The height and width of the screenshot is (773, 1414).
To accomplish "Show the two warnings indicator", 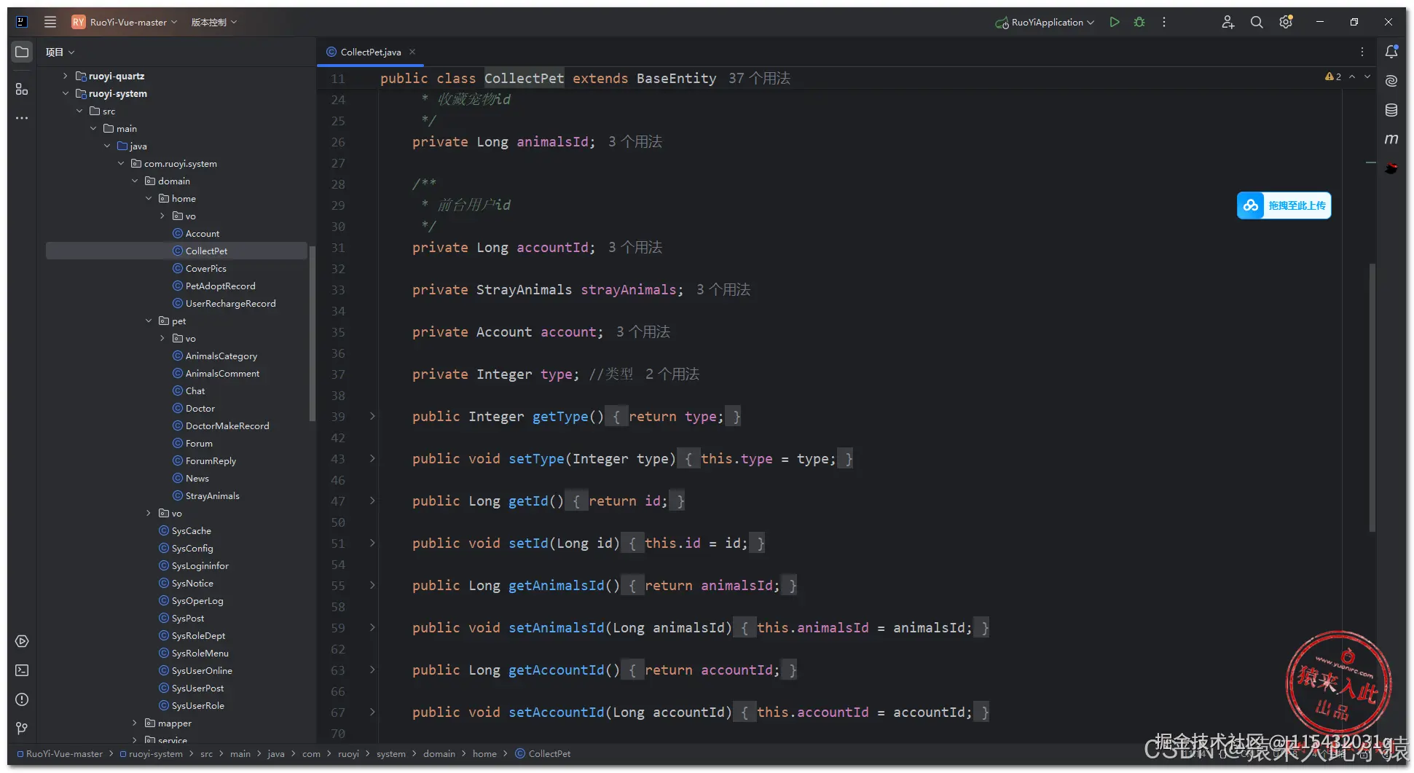I will 1333,76.
